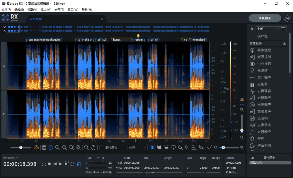Viewport: 293px width, 178px height.
Task: Click the waveform/spectrogram opacity slider
Action: [x=21, y=147]
